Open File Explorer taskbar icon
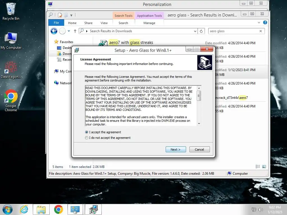 41,209
